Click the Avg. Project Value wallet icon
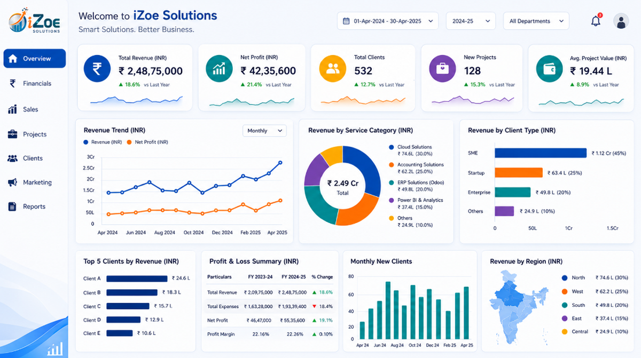 [x=550, y=68]
